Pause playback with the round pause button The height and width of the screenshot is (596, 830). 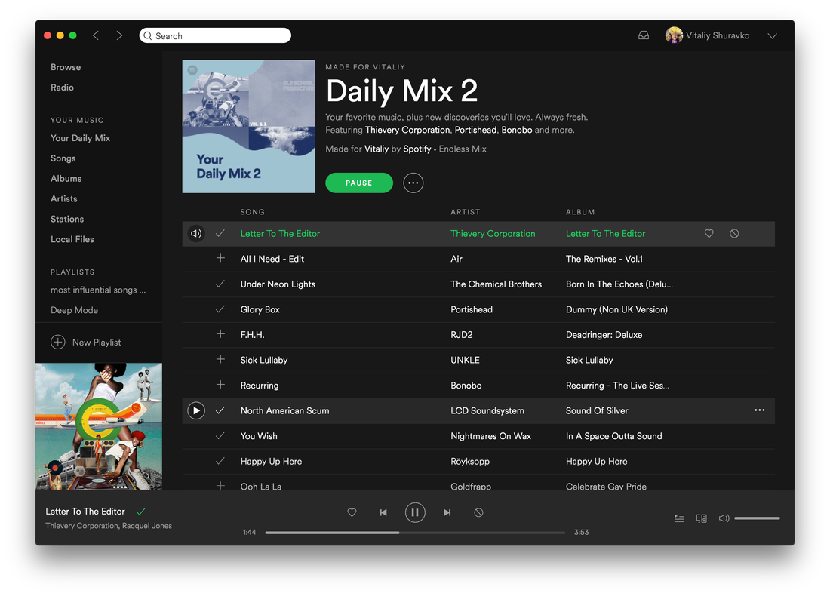(x=415, y=512)
